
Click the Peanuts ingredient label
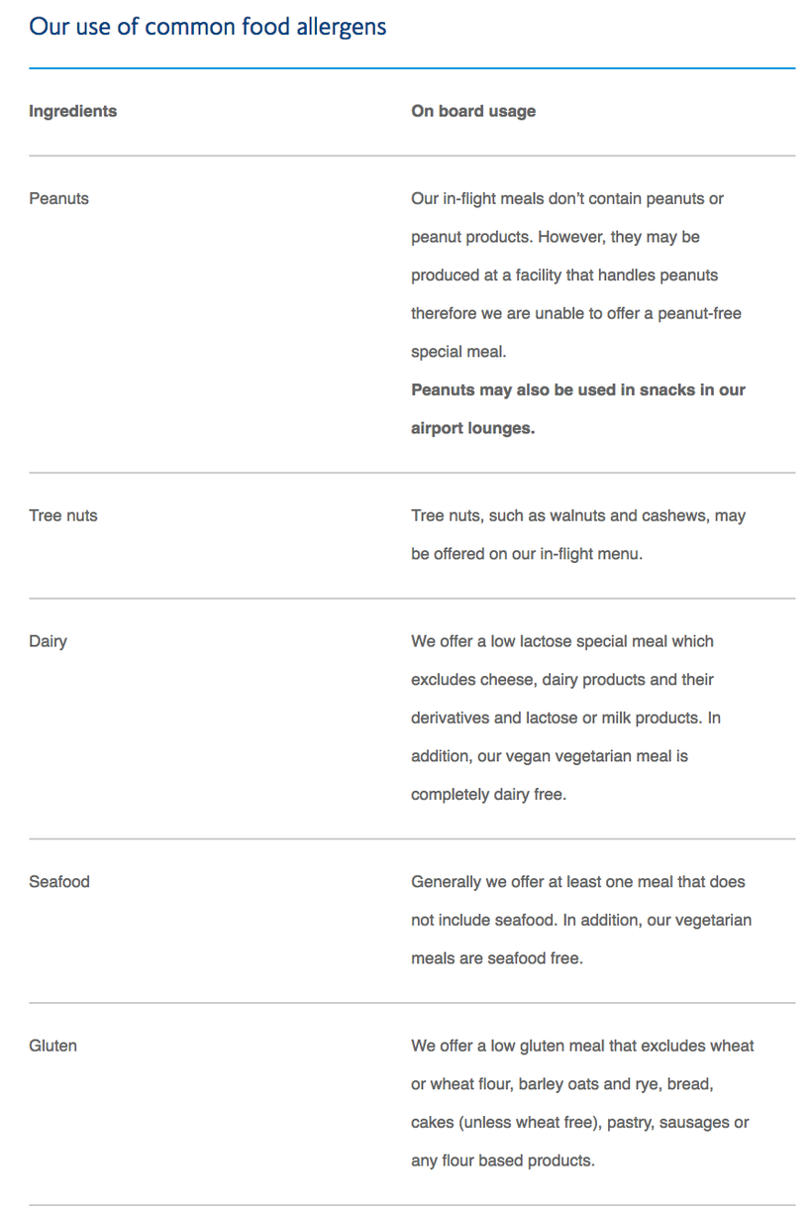(x=58, y=198)
